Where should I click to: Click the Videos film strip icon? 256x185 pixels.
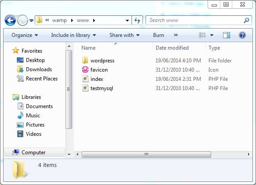(x=20, y=134)
